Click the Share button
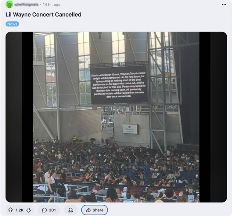 (x=94, y=210)
